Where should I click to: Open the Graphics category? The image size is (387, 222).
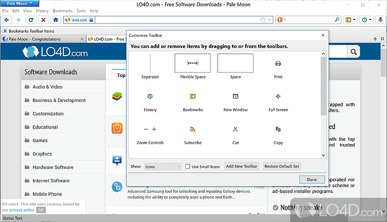(63, 154)
